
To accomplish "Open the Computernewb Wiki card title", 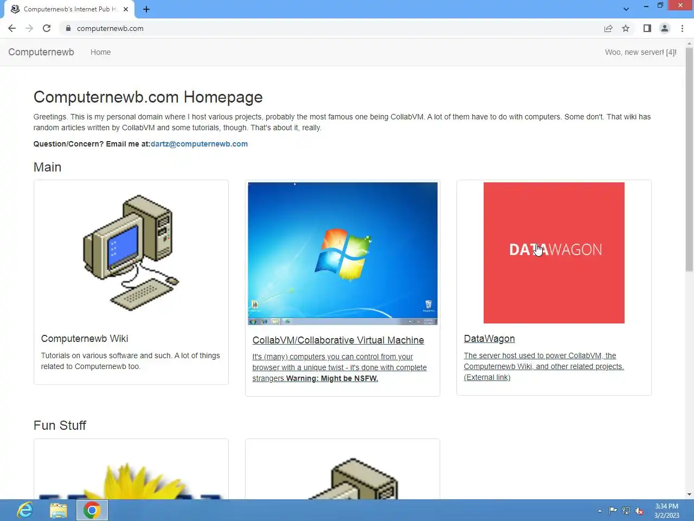I will click(x=85, y=339).
